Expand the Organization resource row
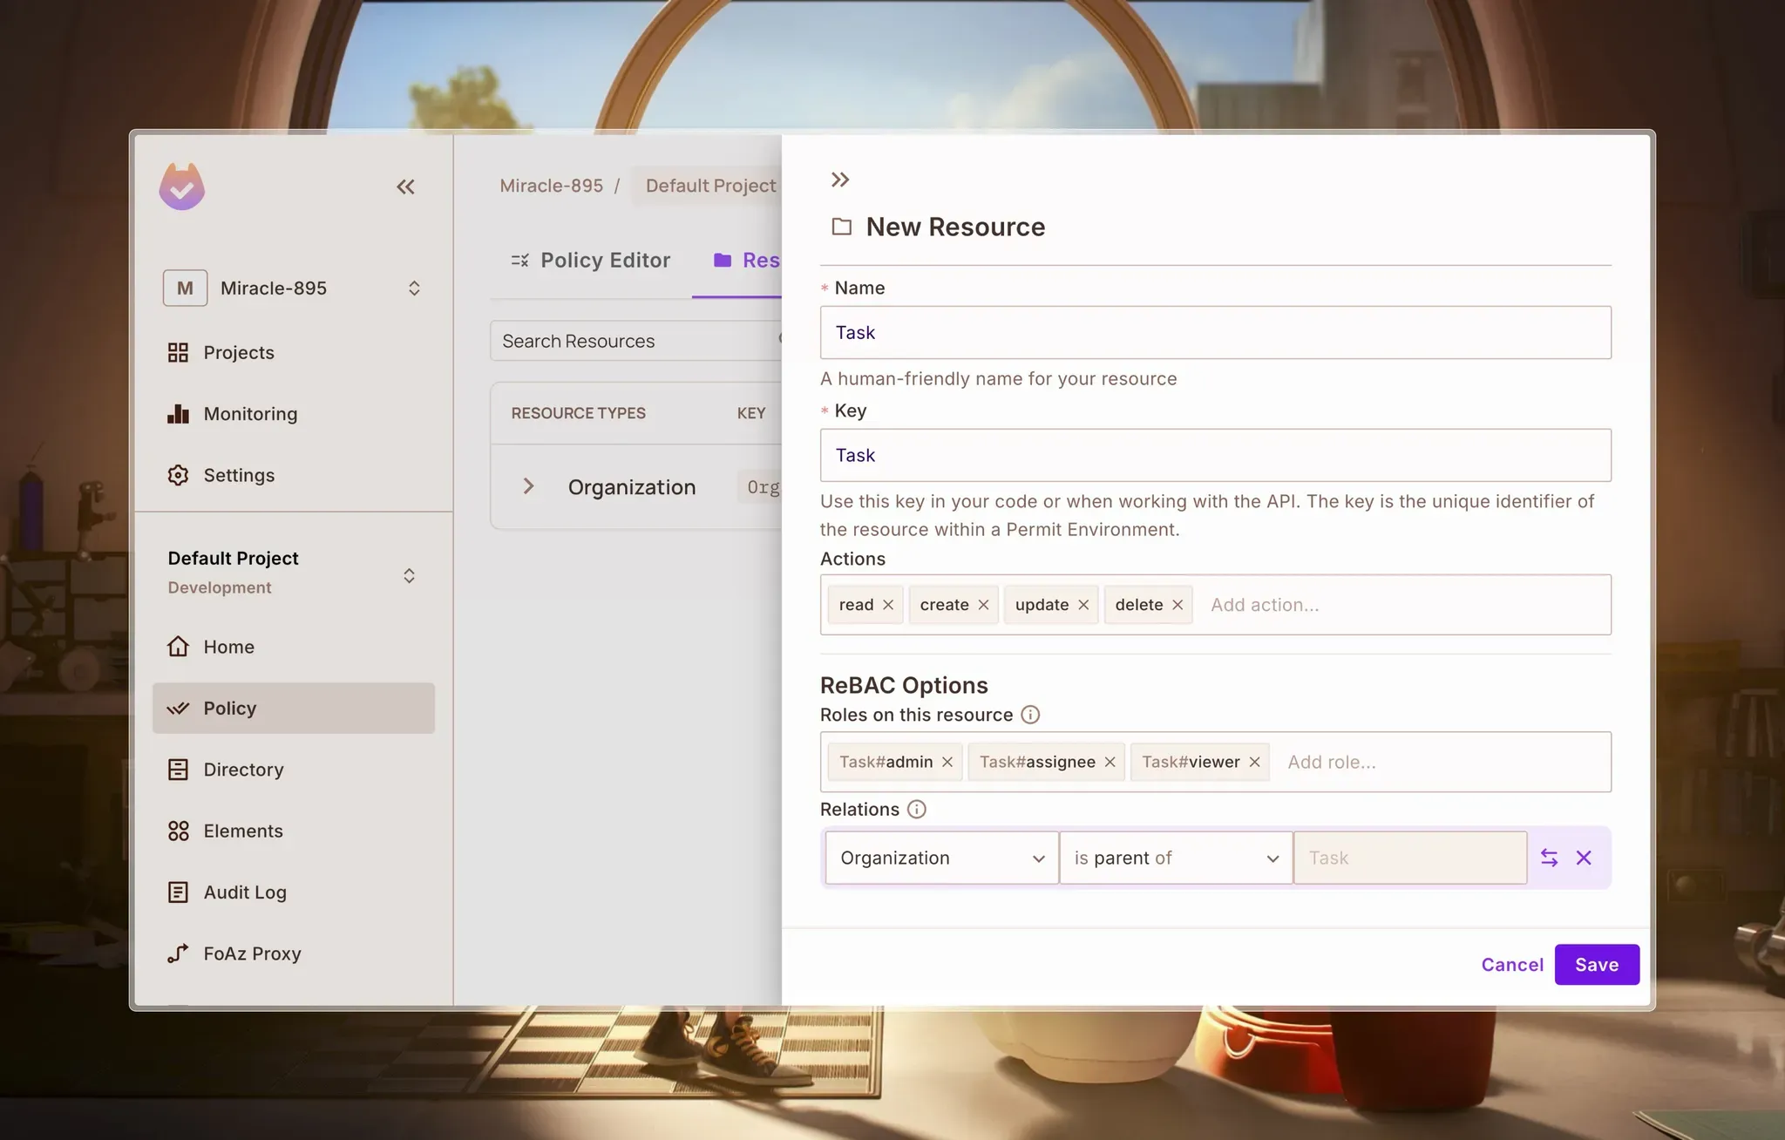 pos(528,486)
